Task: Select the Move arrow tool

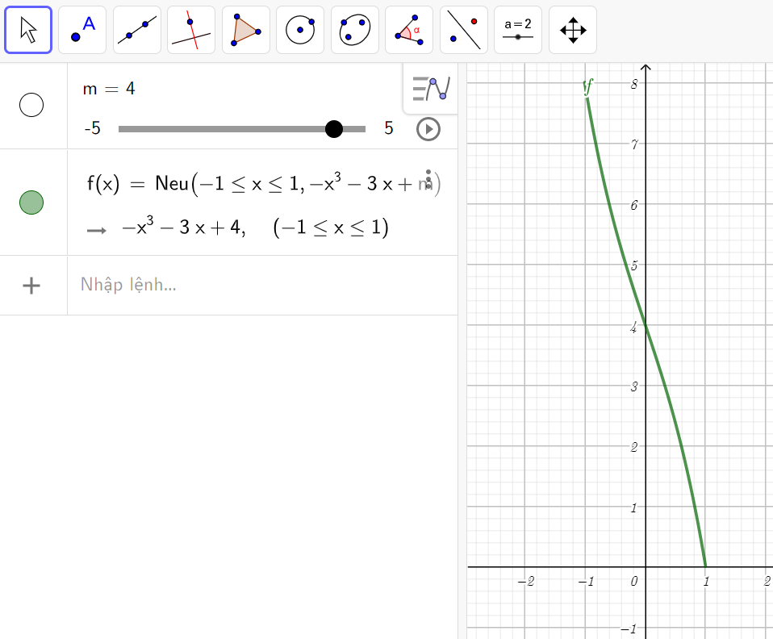Action: coord(28,30)
